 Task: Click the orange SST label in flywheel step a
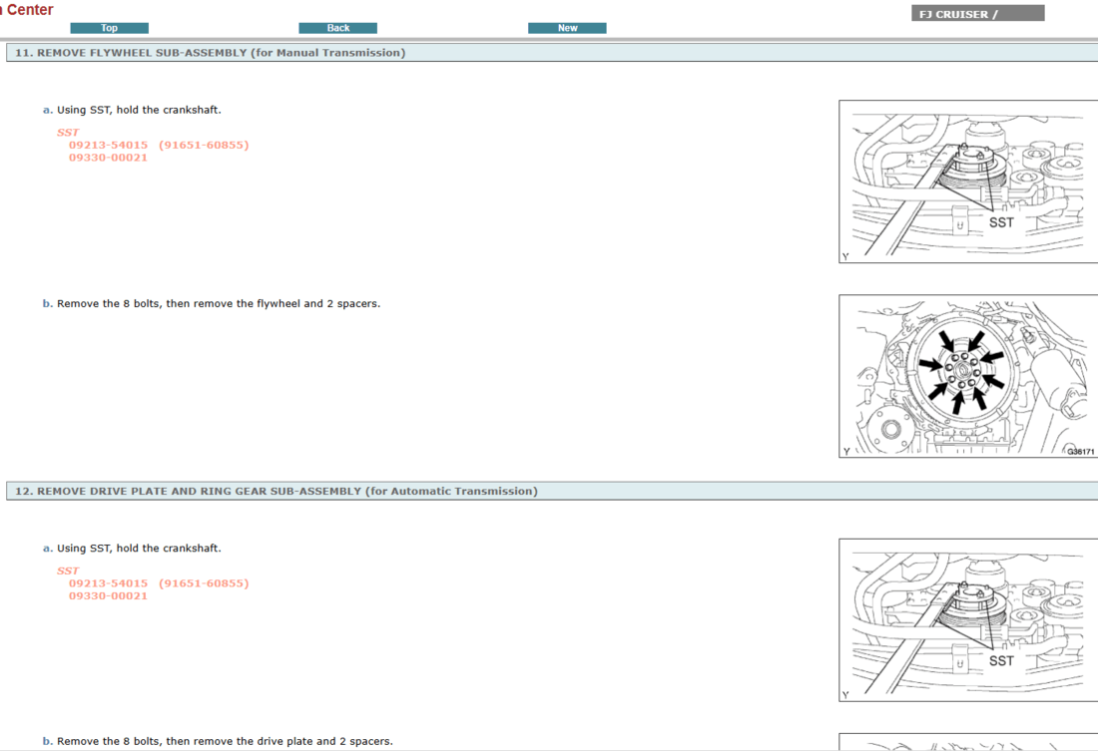click(x=68, y=133)
